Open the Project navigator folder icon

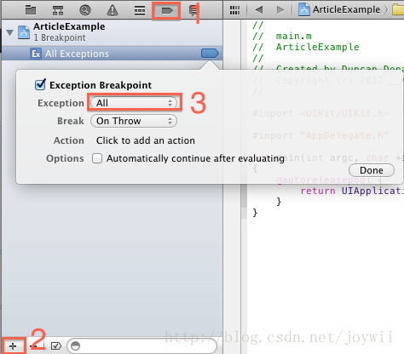click(31, 10)
